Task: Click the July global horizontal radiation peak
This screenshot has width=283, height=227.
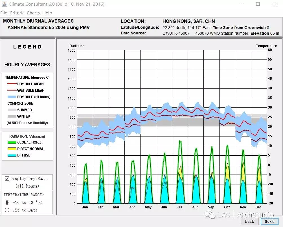Action: 180,141
